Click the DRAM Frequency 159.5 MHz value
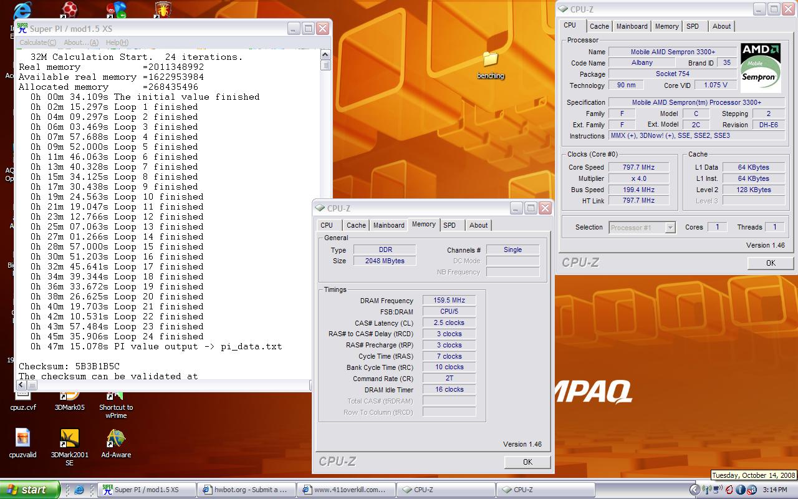 pyautogui.click(x=449, y=301)
